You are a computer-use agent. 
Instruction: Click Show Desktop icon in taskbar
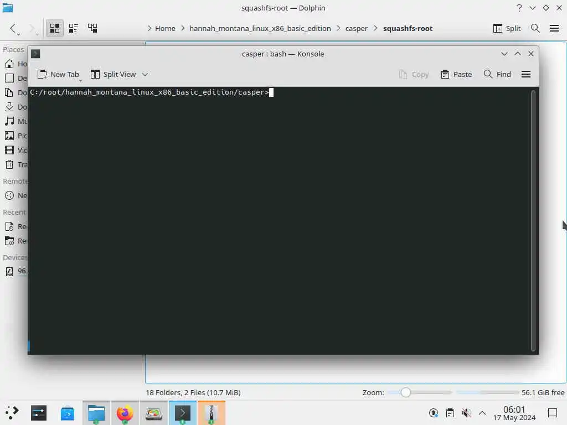(552, 413)
